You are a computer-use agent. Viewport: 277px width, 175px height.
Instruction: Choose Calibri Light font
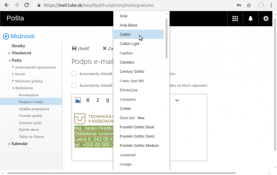coord(138,44)
